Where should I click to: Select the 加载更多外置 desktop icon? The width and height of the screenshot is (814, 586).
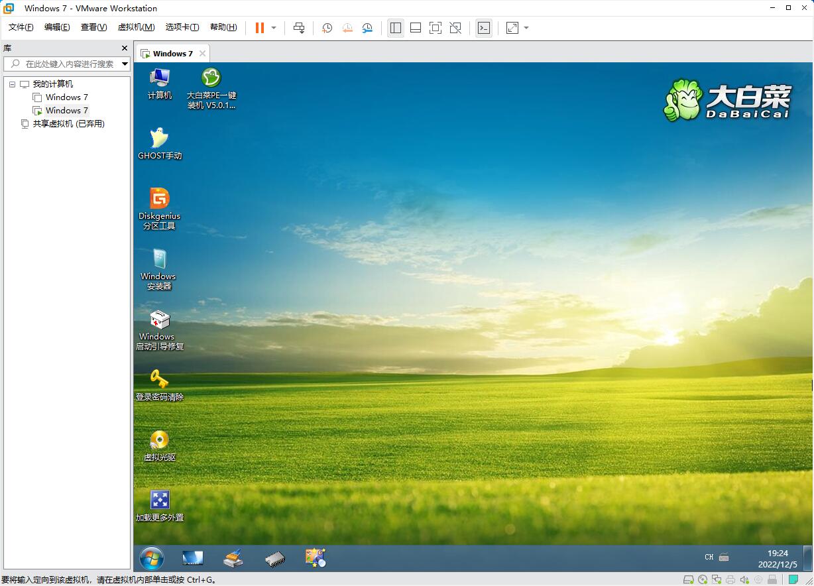click(160, 506)
